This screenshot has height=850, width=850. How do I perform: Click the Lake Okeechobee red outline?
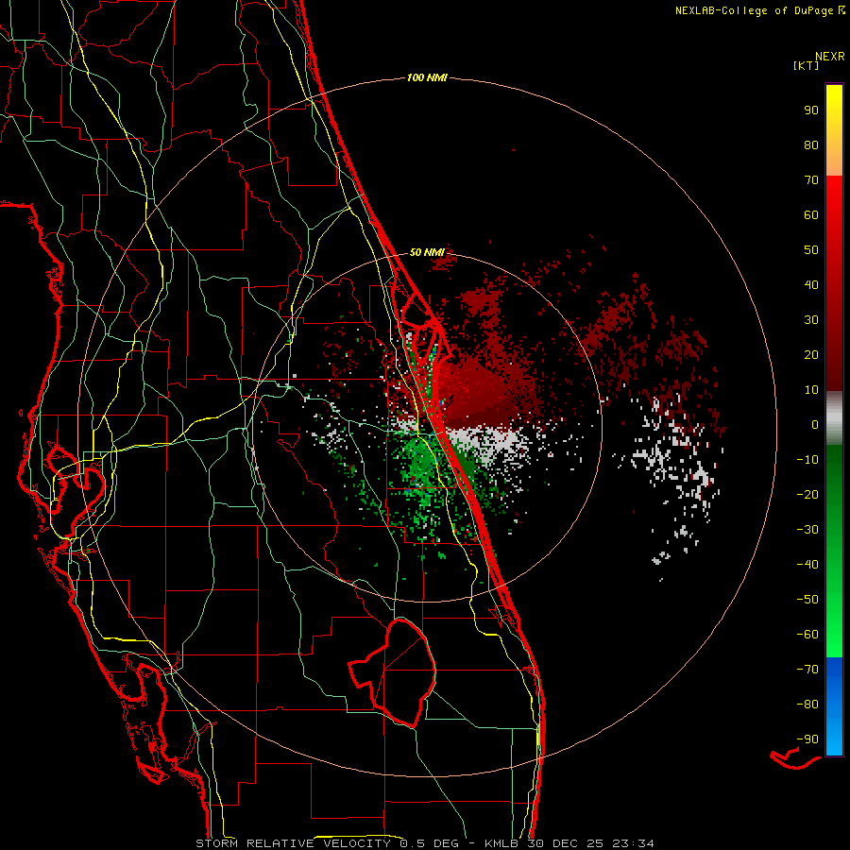click(x=393, y=672)
